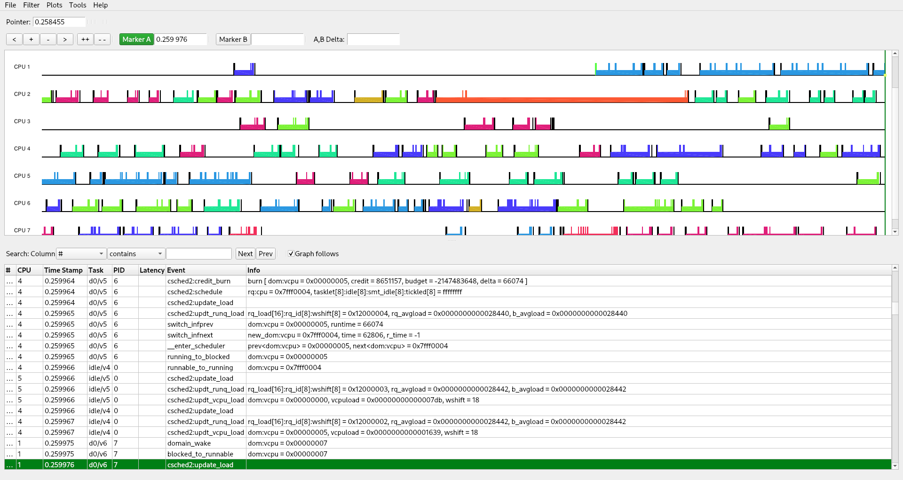Viewport: 903px width, 480px height.
Task: Click the '- -' quick zoom out button
Action: point(102,39)
